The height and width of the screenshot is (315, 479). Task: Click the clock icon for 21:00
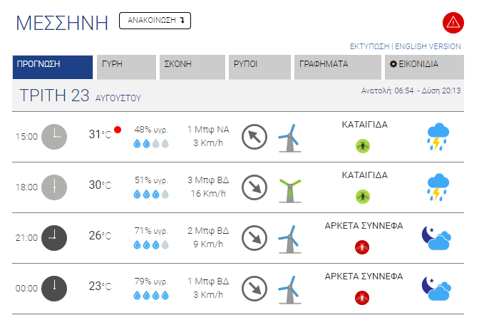pyautogui.click(x=54, y=238)
